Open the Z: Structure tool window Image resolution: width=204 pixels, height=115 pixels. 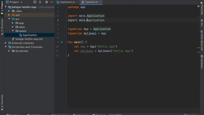[x=2, y=27]
